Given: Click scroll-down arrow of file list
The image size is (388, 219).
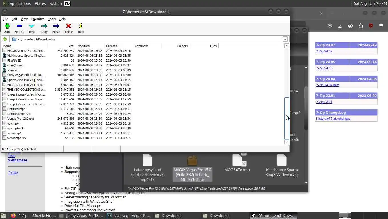Looking at the screenshot, I should [x=287, y=142].
